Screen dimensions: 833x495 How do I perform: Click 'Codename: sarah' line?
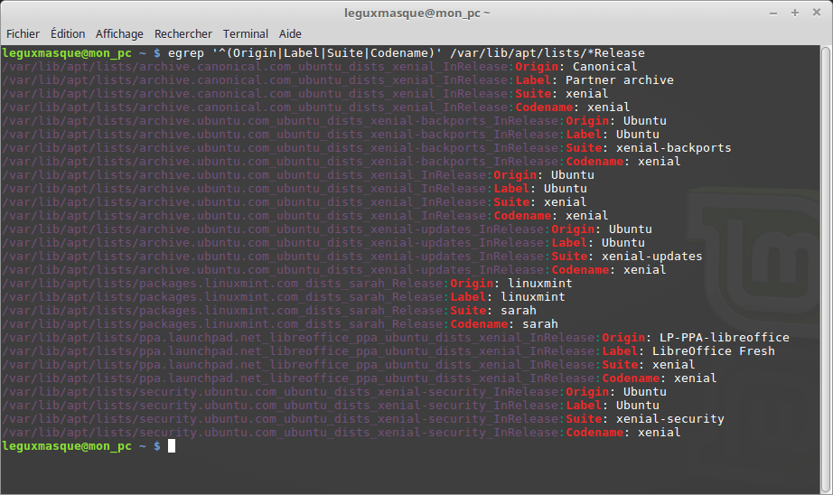tap(280, 324)
